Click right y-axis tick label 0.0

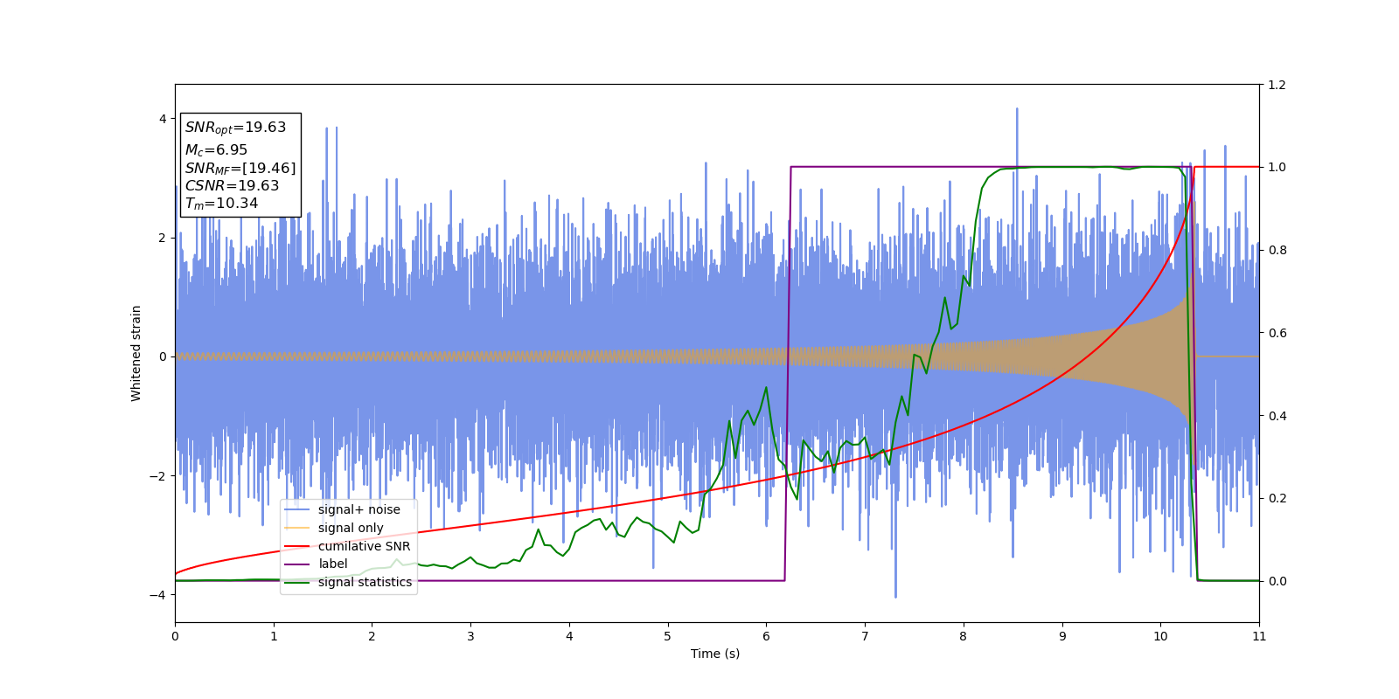click(x=1277, y=581)
